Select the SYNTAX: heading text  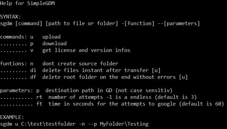[x=10, y=17]
